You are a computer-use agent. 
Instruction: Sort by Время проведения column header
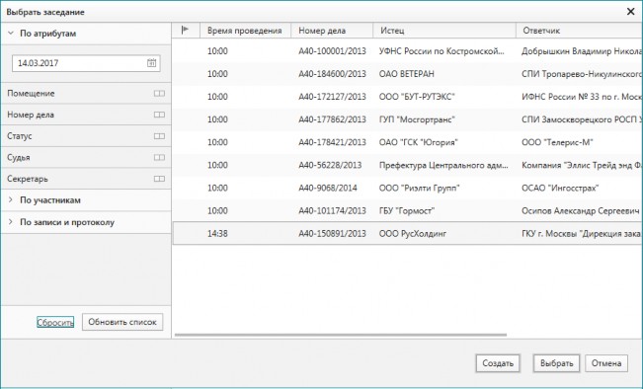coord(245,31)
